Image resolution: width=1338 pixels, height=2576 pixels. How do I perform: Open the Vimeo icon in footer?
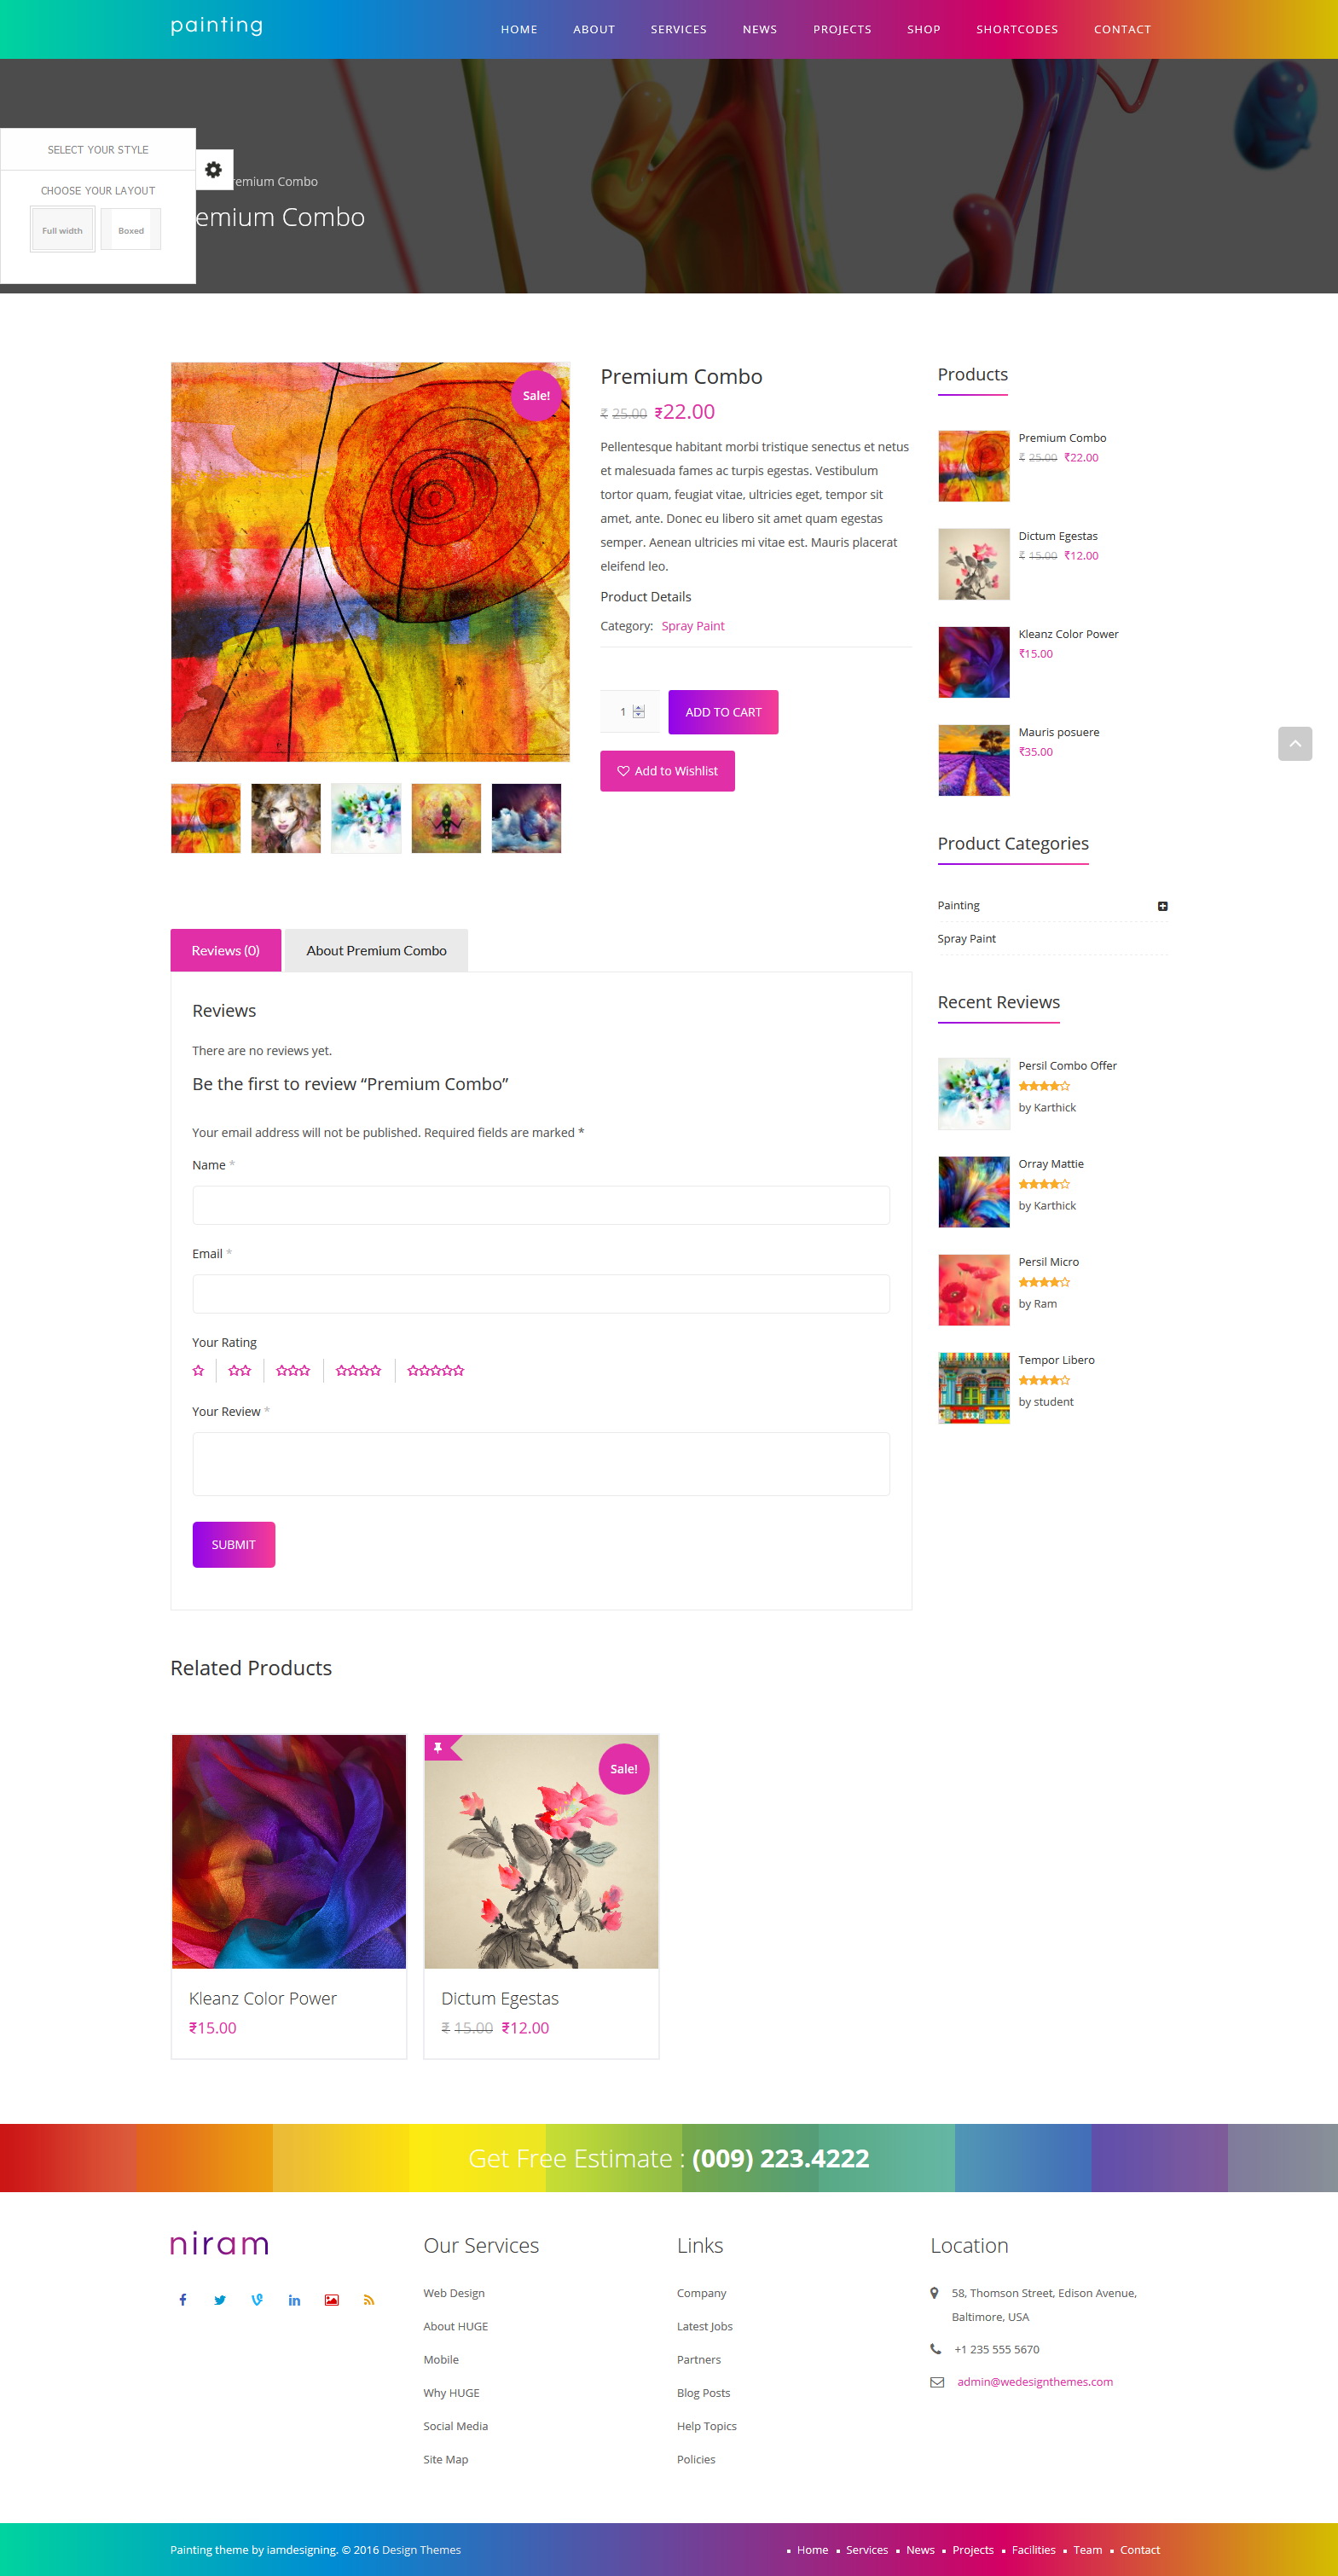coord(257,2300)
